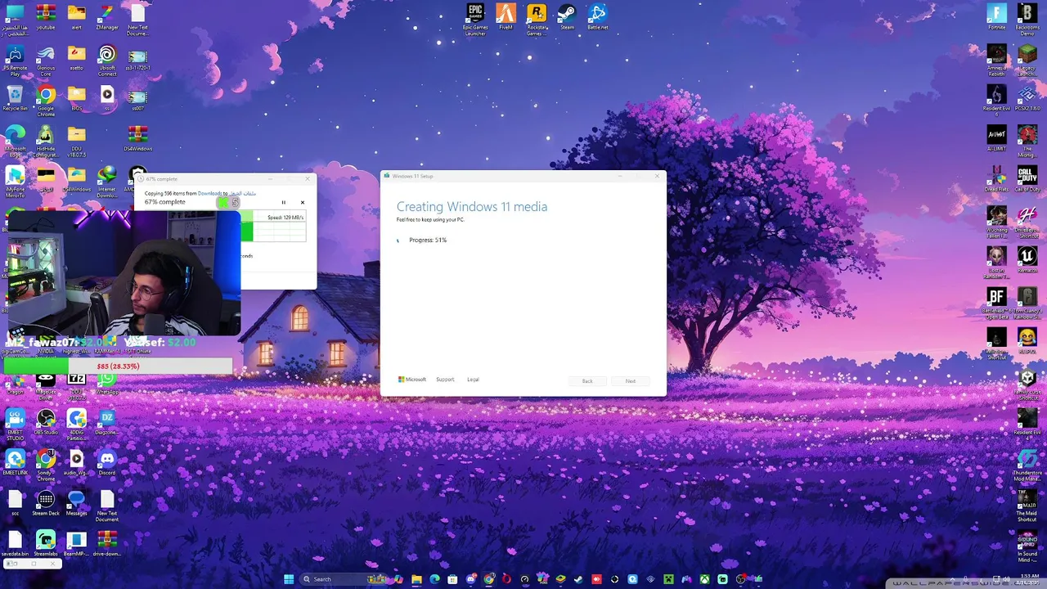Open Steam from the taskbar
The image size is (1047, 589).
(x=578, y=579)
